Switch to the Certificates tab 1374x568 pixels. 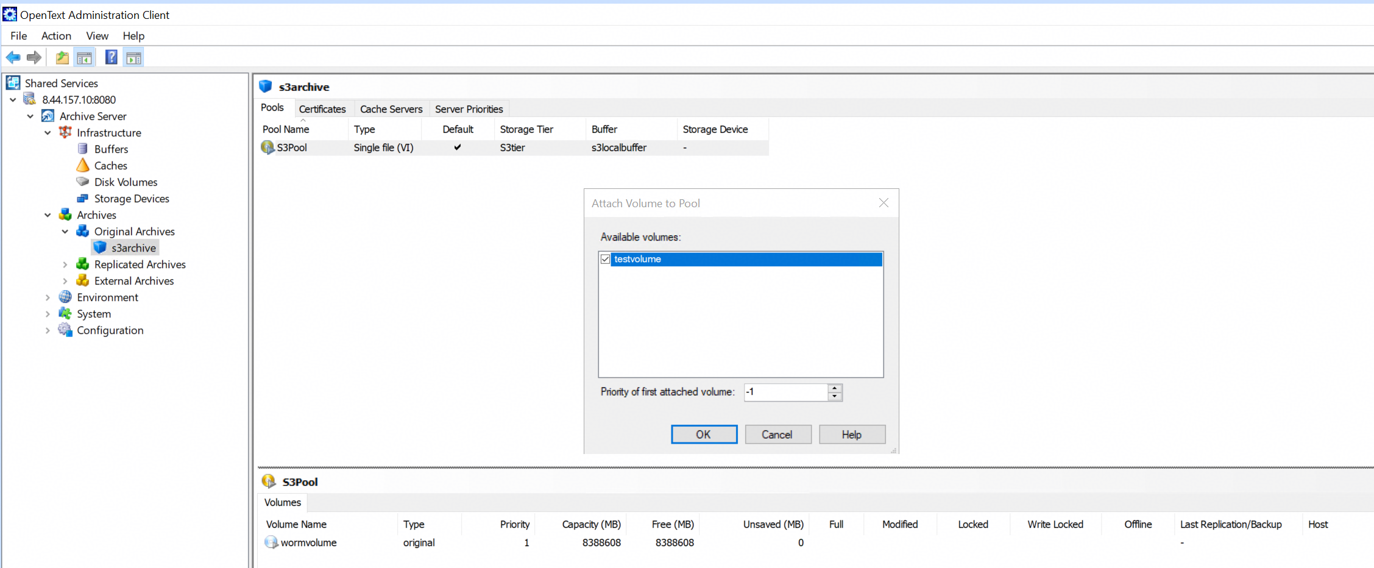coord(322,108)
